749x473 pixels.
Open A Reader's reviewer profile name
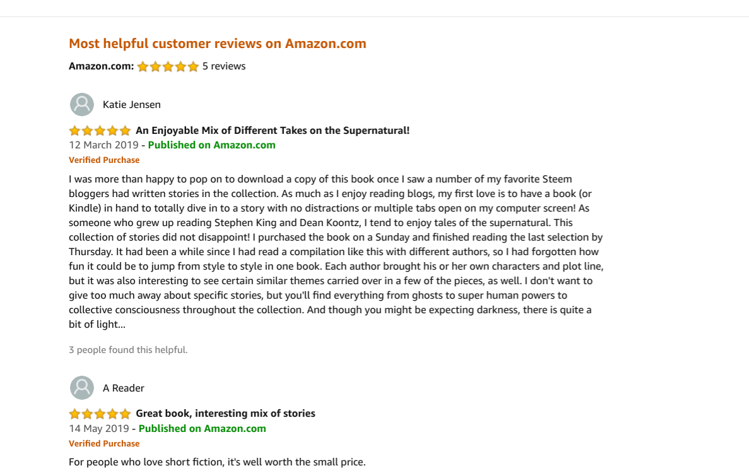[123, 388]
